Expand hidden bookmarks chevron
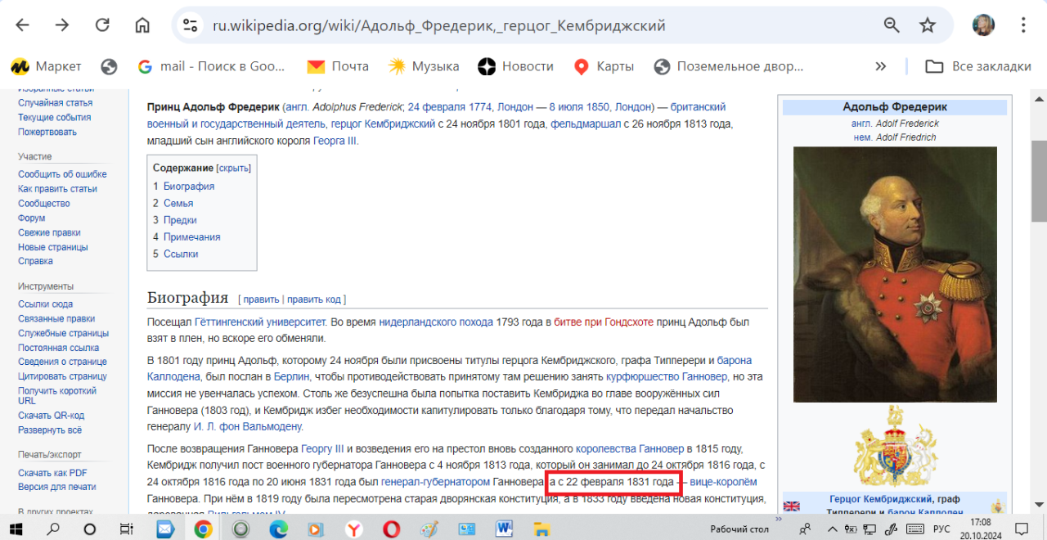1047x540 pixels. pyautogui.click(x=880, y=66)
